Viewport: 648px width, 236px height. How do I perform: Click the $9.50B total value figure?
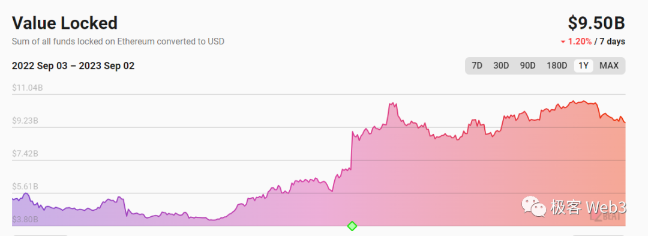(x=596, y=23)
